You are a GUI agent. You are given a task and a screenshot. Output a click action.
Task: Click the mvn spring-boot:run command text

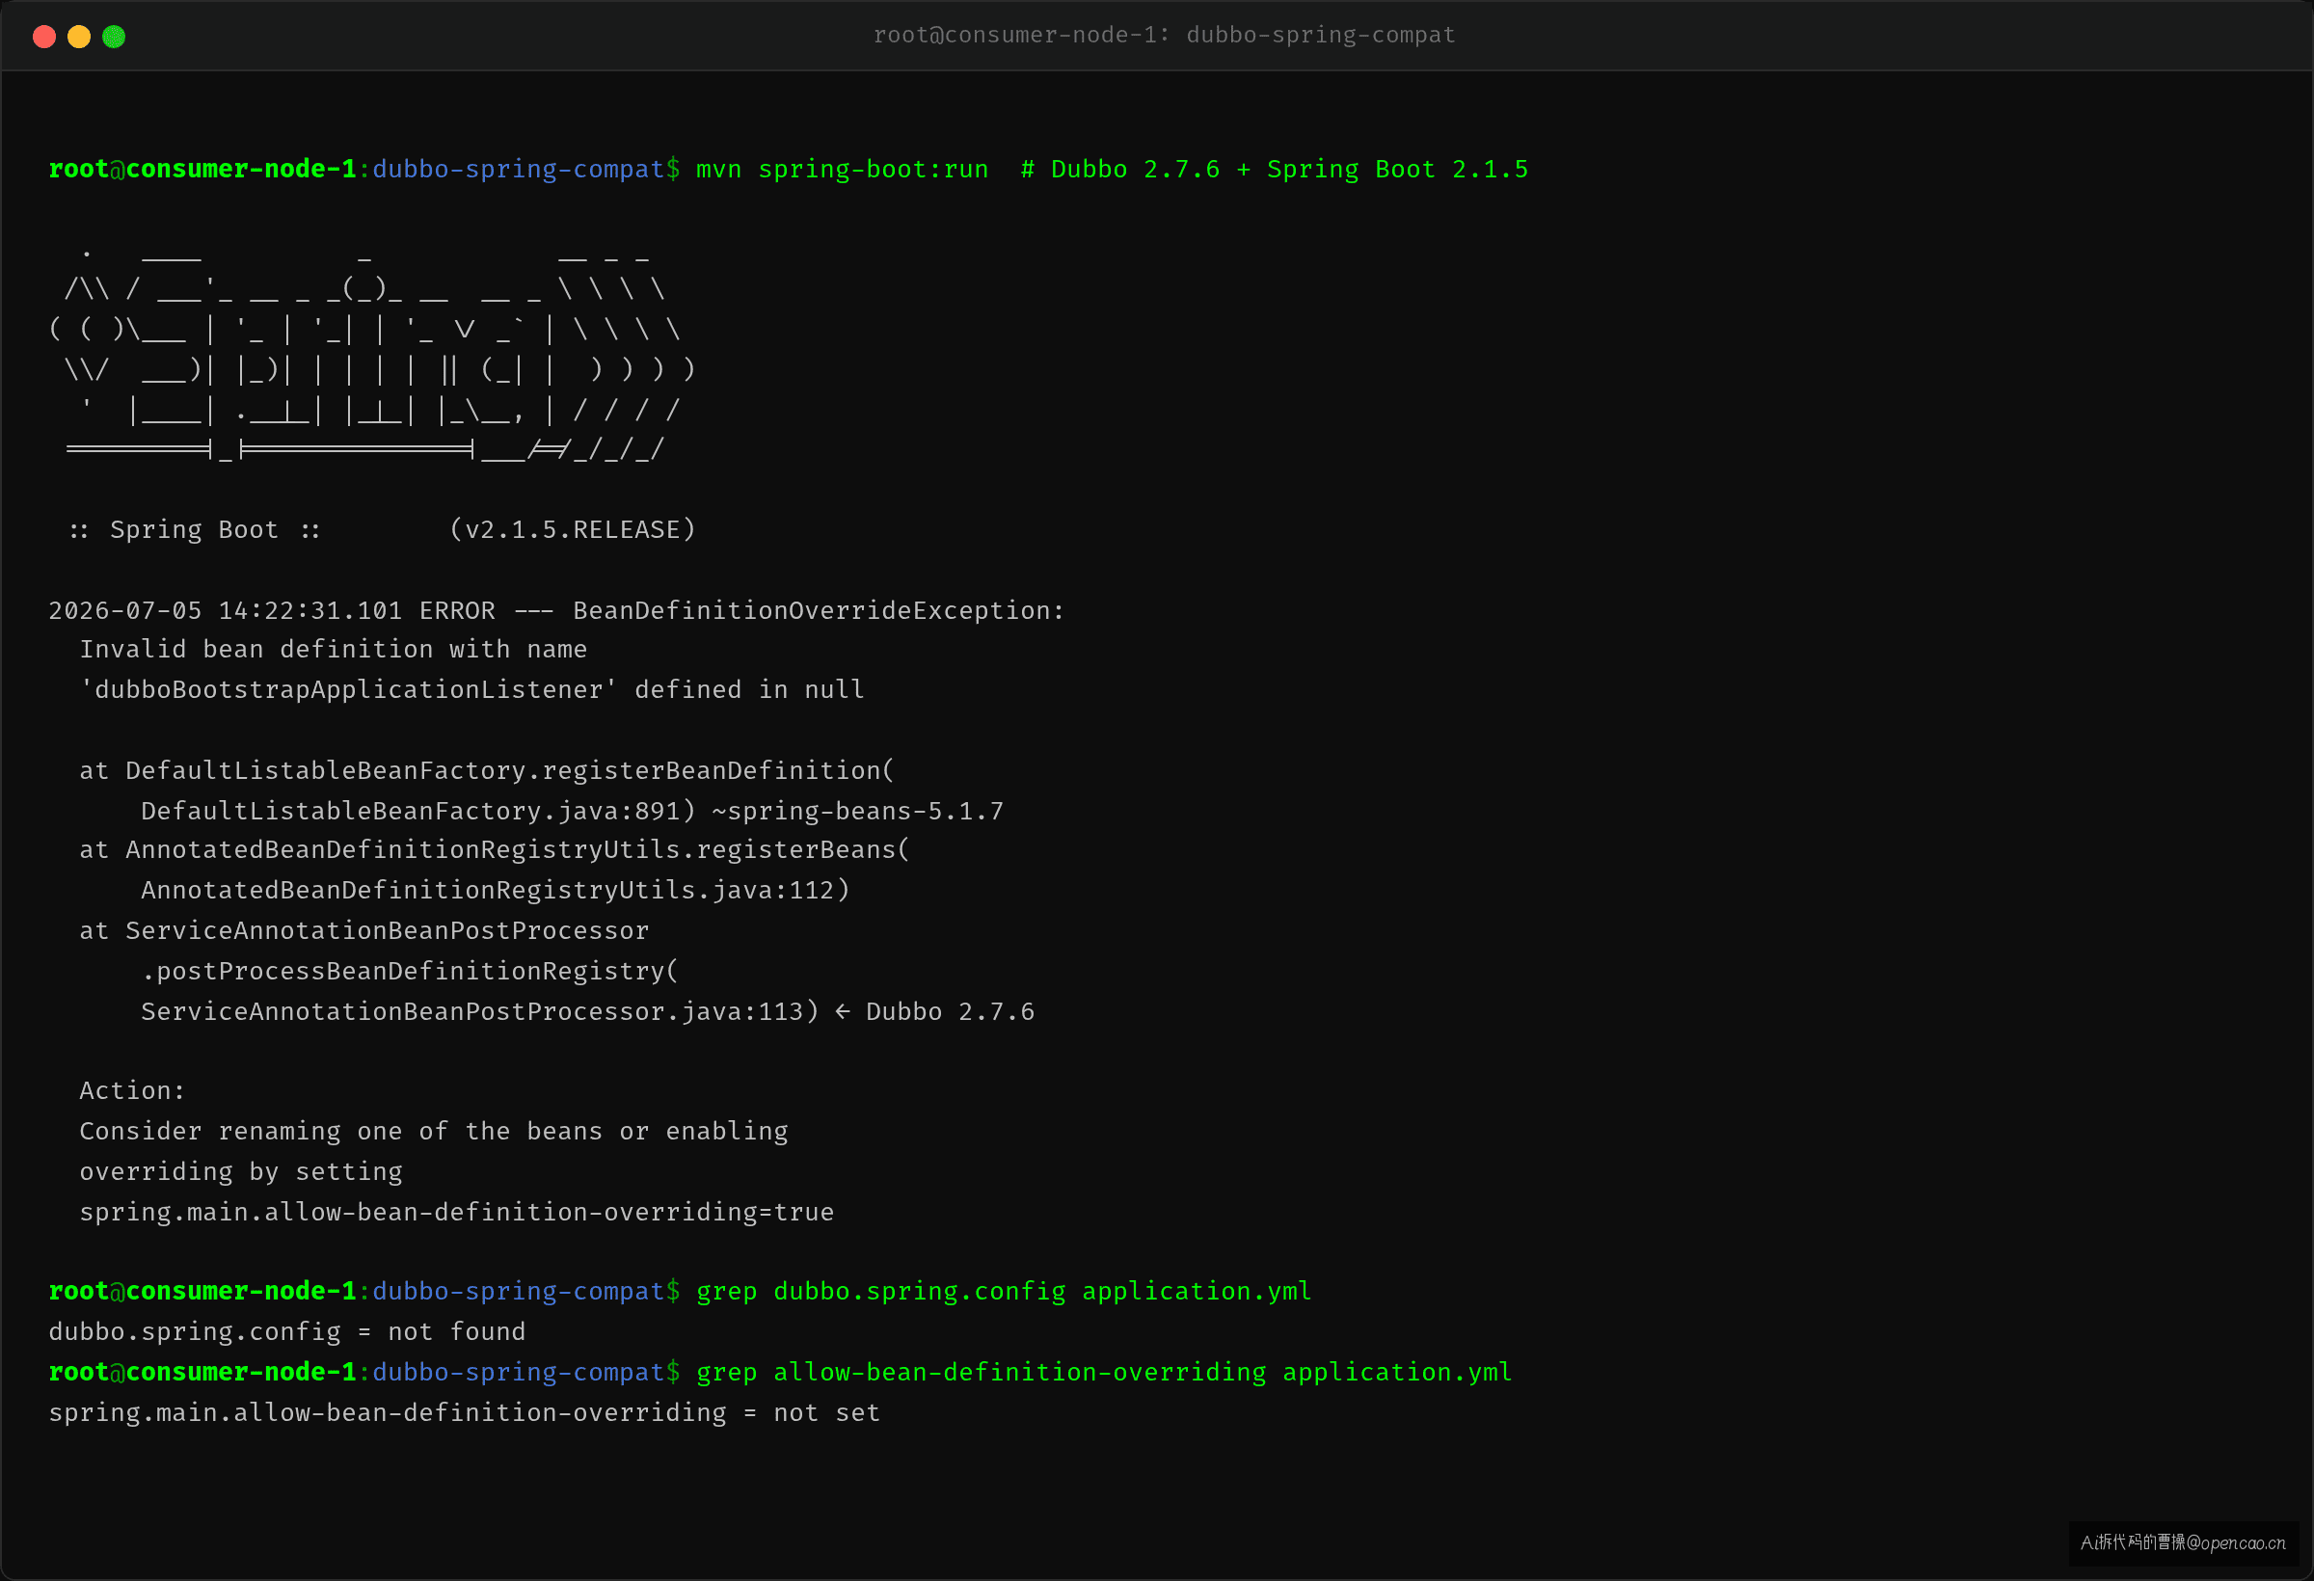click(843, 170)
